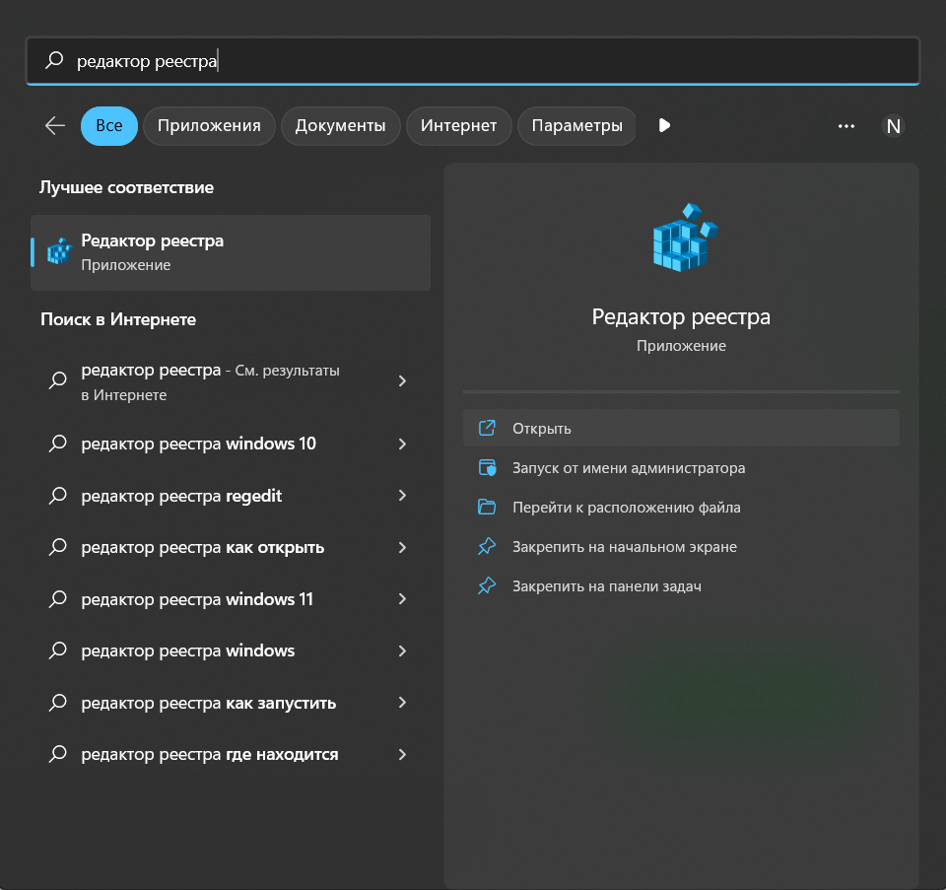The image size is (946, 890).
Task: Click the N user profile avatar
Action: (893, 126)
